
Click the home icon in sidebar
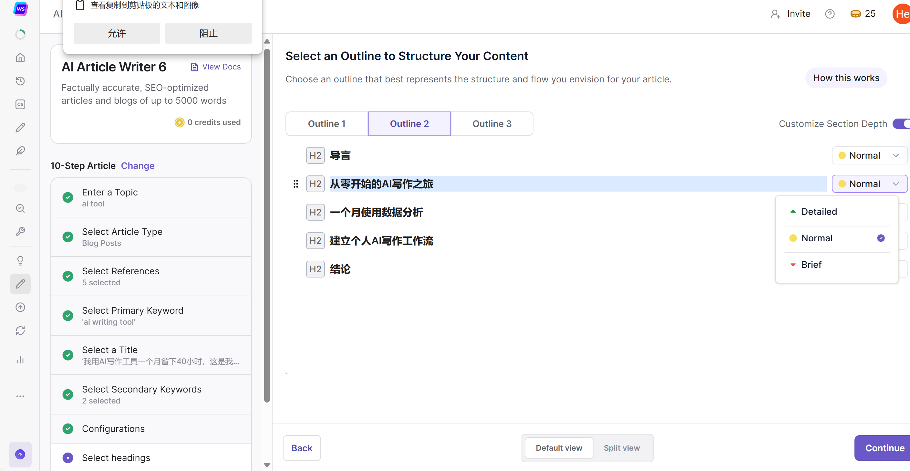pyautogui.click(x=20, y=58)
